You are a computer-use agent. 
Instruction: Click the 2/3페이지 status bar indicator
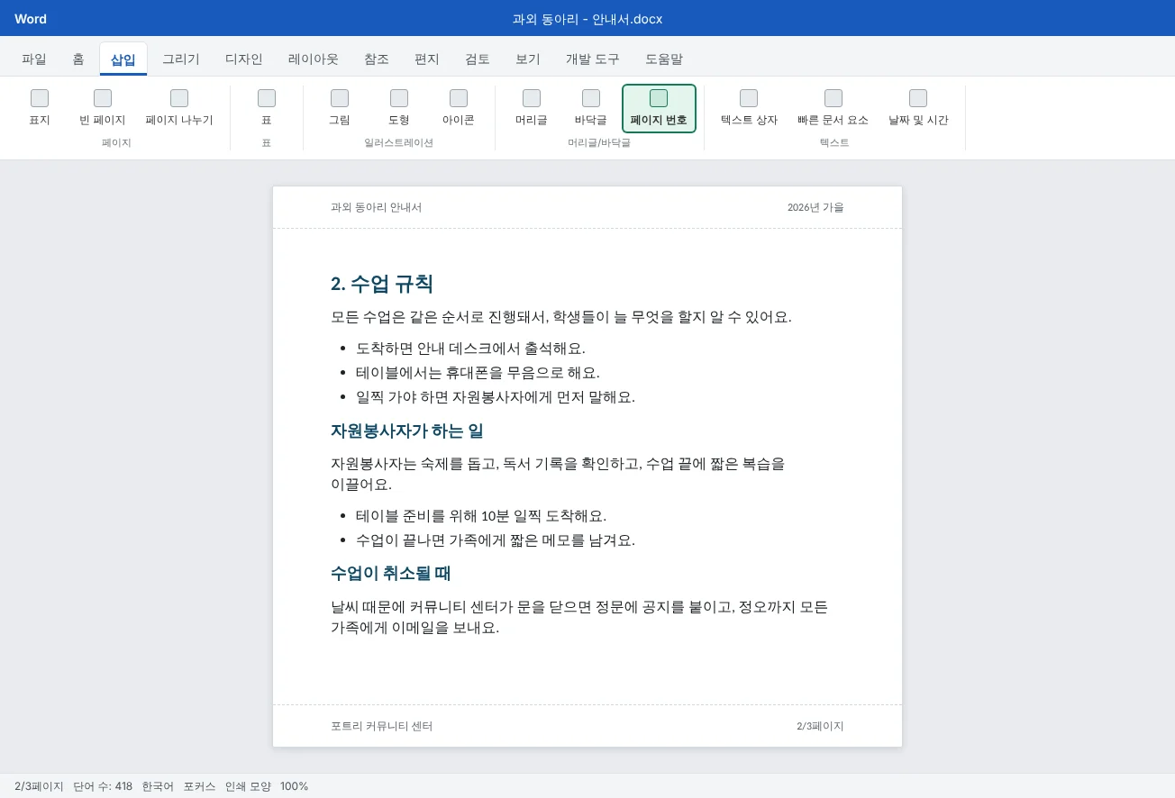click(39, 786)
